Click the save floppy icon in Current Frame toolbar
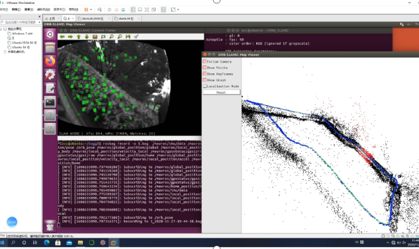 pos(128,36)
